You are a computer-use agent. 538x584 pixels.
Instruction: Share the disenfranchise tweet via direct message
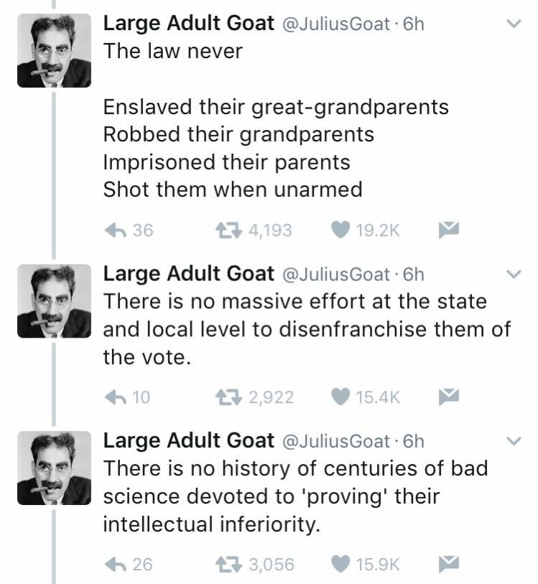[x=448, y=397]
